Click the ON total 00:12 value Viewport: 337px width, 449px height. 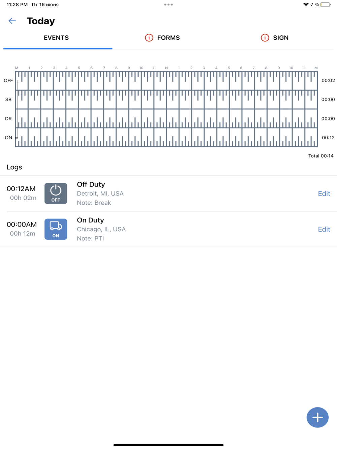point(328,137)
